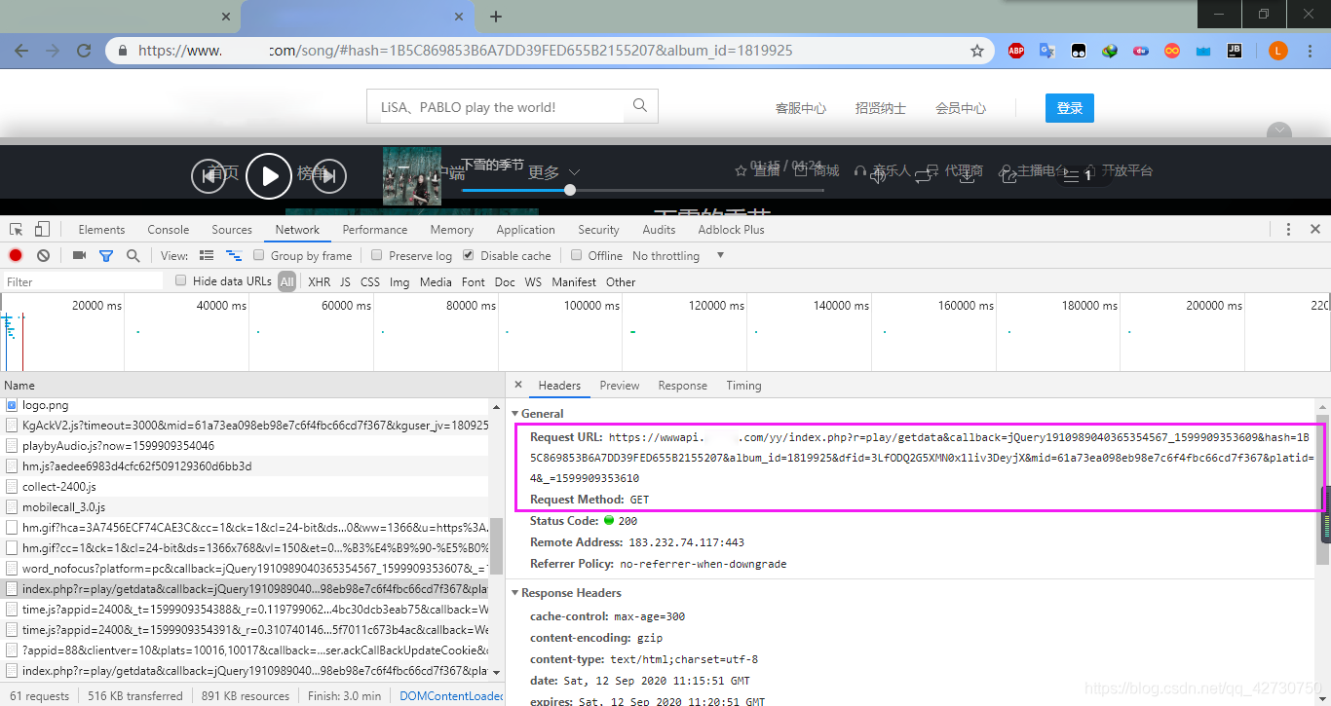This screenshot has width=1331, height=706.
Task: Toggle the device toolbar icon
Action: pos(42,230)
